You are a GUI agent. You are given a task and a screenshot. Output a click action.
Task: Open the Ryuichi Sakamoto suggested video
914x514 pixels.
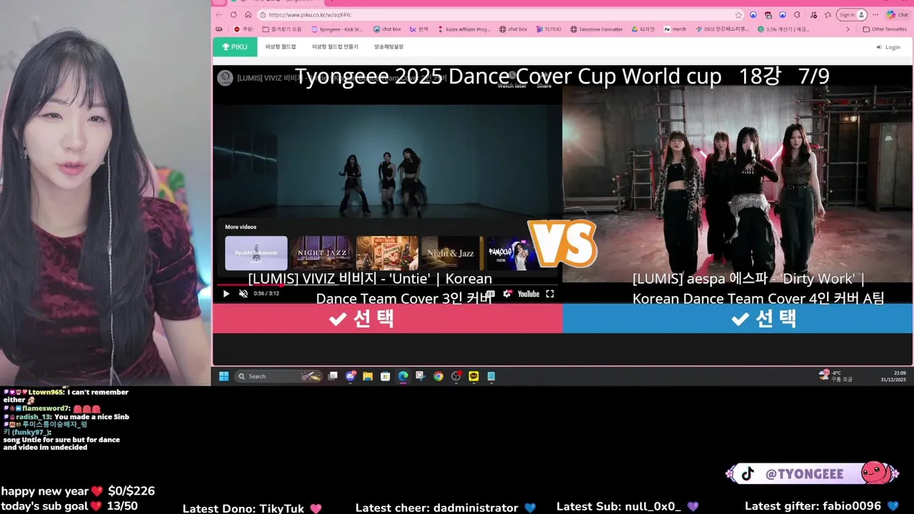(256, 253)
